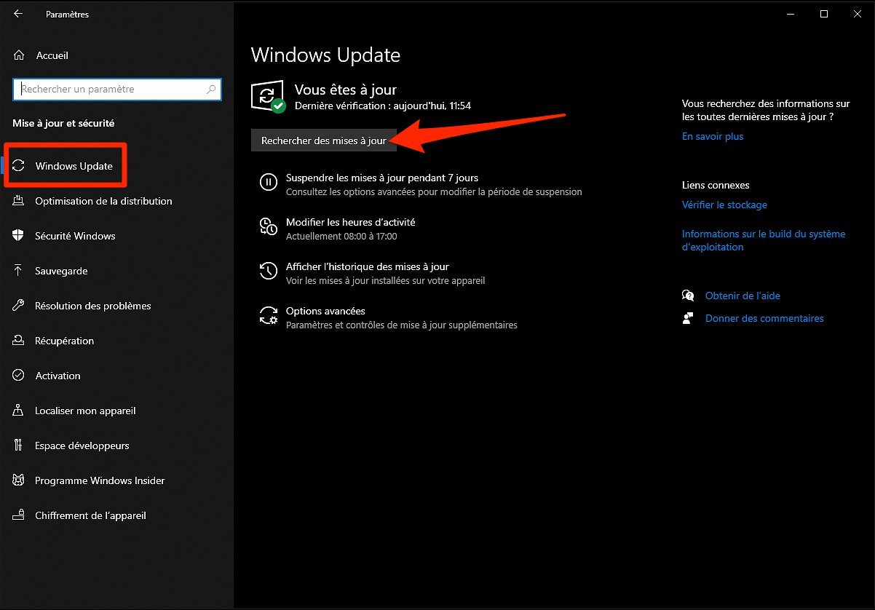Open Sauvegarde settings page
875x610 pixels.
point(61,271)
